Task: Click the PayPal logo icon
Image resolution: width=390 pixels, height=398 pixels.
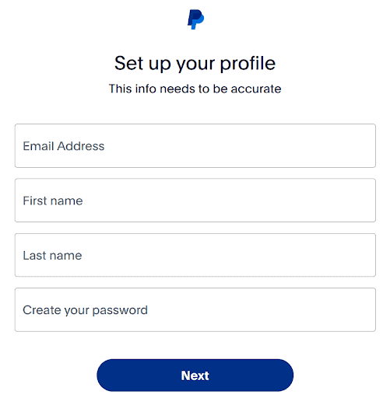Action: (195, 19)
